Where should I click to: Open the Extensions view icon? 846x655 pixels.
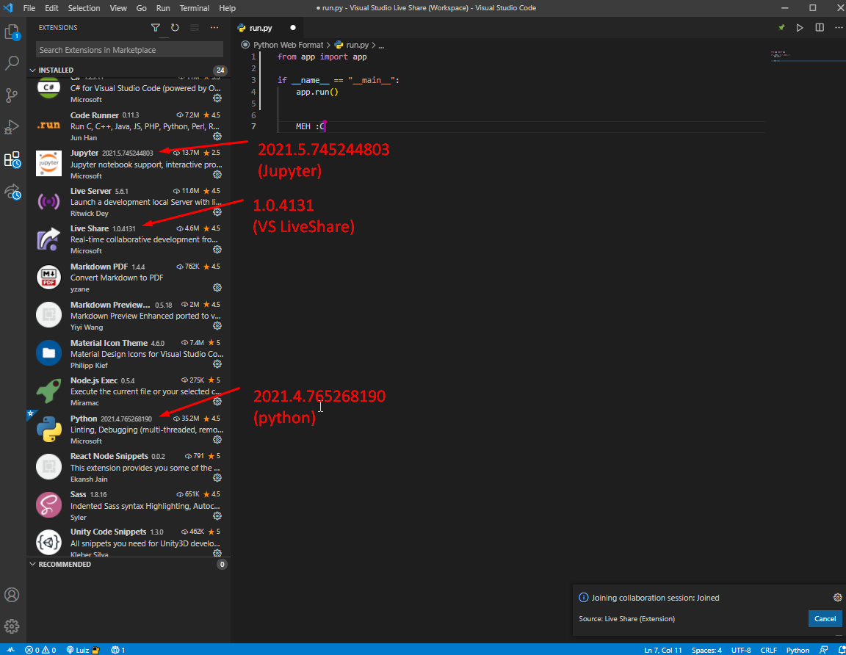point(12,159)
